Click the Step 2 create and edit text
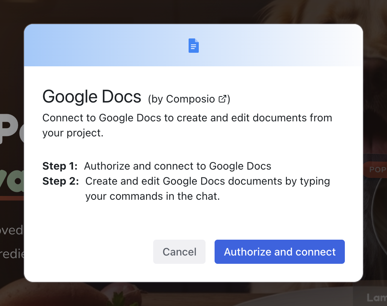Image resolution: width=387 pixels, height=306 pixels. 207,181
